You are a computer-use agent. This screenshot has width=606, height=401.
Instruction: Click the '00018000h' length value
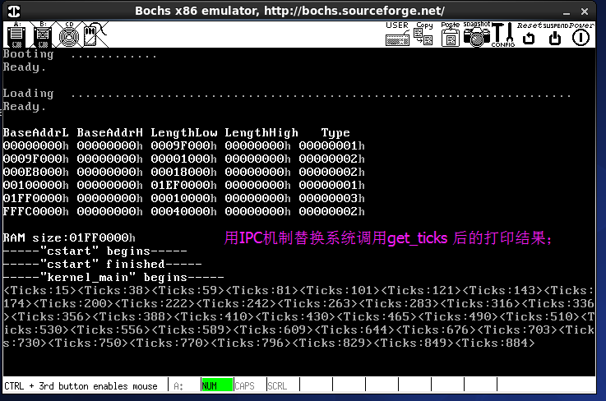183,172
